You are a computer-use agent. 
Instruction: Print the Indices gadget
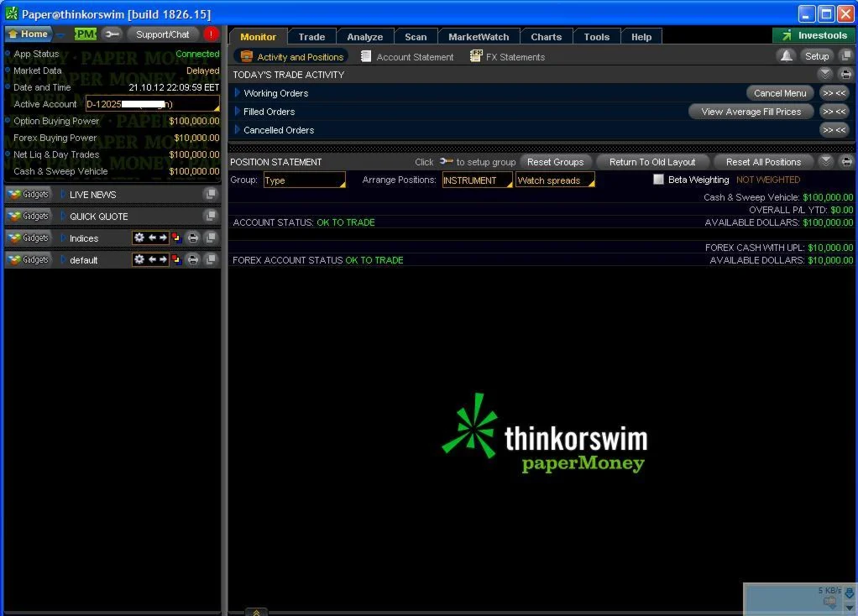click(x=192, y=238)
